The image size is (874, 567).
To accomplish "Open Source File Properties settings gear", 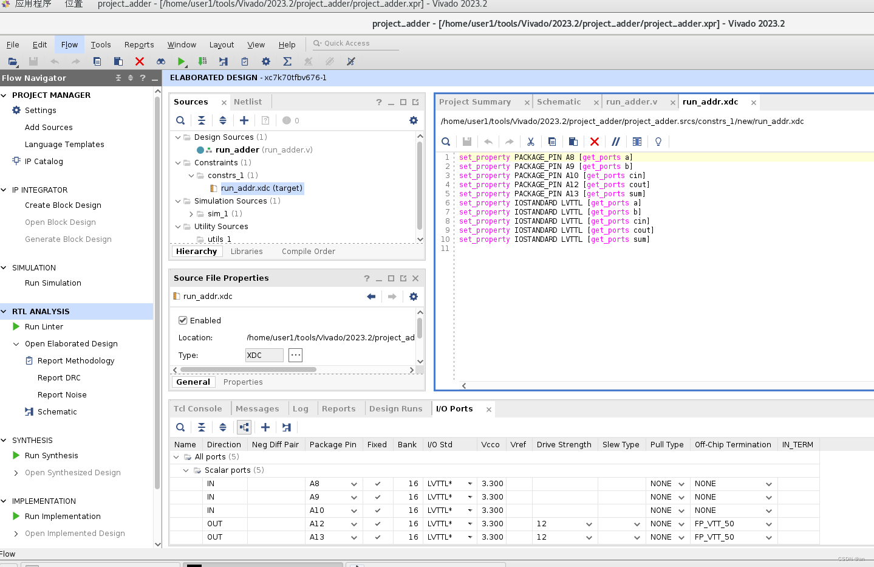I will tap(414, 297).
